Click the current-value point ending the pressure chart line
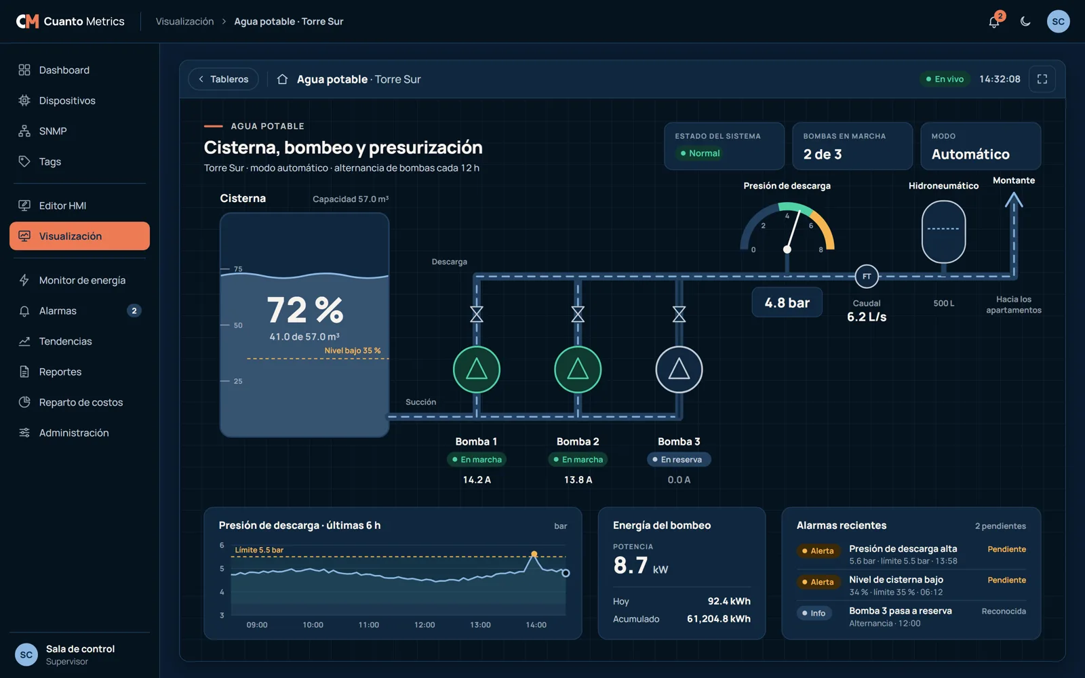This screenshot has width=1085, height=678. tap(566, 573)
